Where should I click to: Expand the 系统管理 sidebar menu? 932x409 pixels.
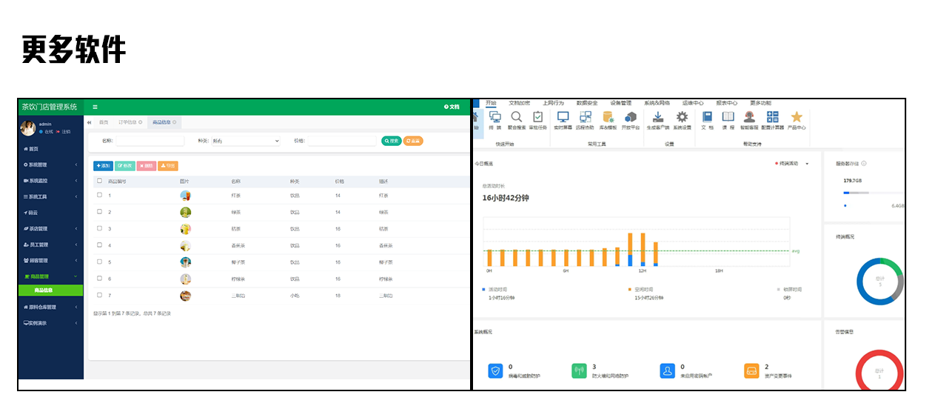(x=50, y=164)
